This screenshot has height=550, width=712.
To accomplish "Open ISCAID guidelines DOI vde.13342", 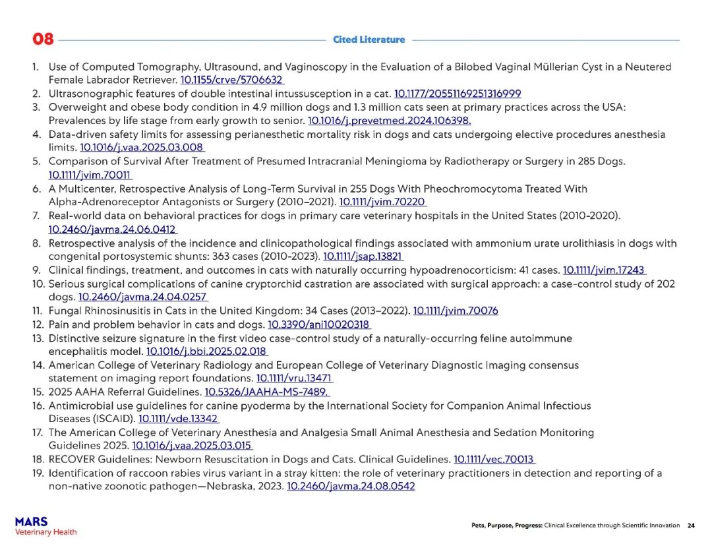I will click(178, 419).
